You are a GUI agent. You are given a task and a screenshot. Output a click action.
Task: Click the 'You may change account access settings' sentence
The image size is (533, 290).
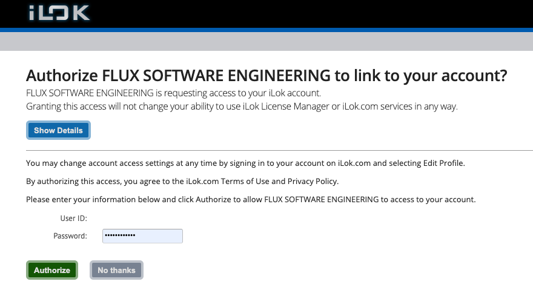pos(245,163)
